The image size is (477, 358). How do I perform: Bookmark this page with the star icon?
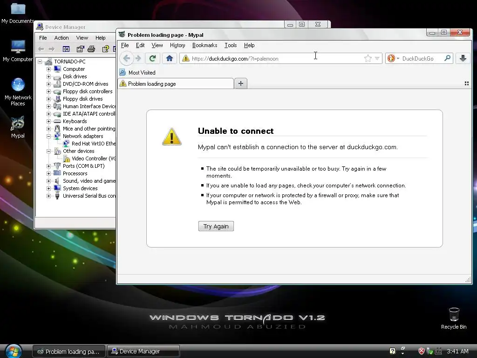pos(368,58)
